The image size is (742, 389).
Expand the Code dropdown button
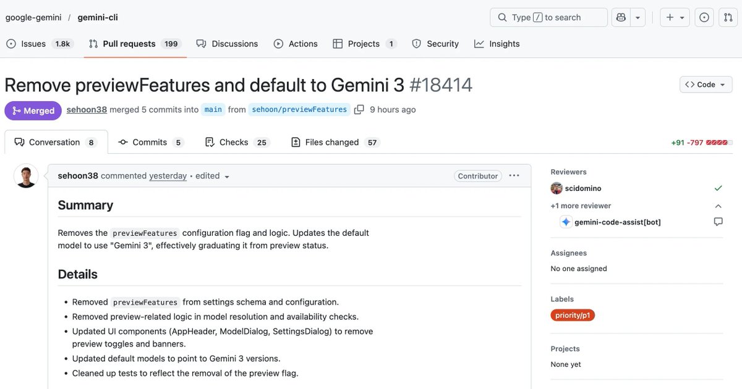pos(706,85)
